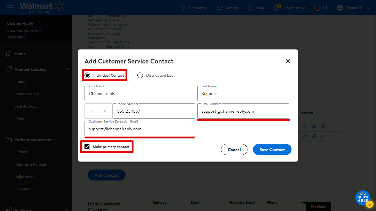Click the Item Content Contact heading
Viewport: 376px width, 211px height.
coord(104,206)
